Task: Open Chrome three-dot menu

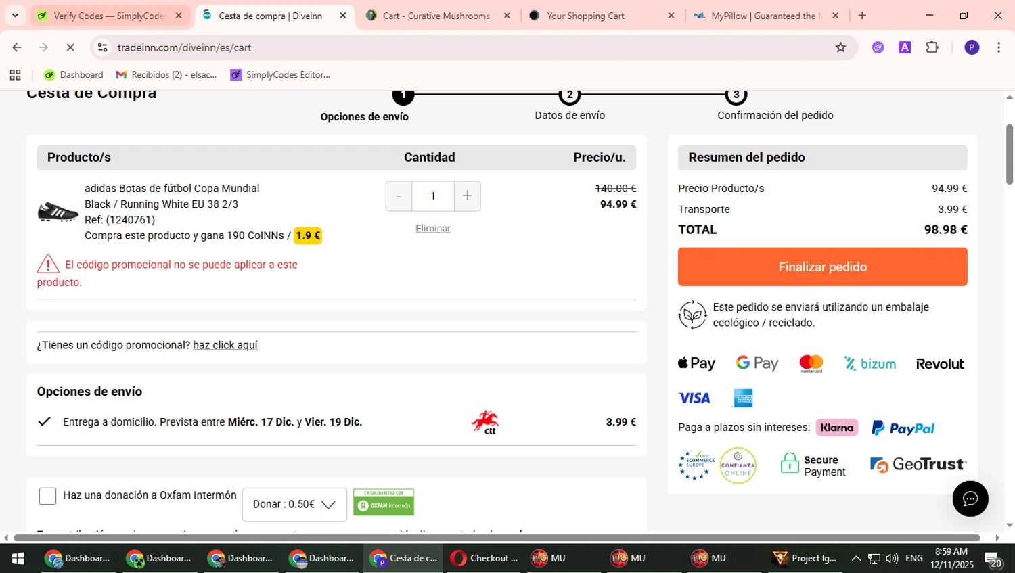Action: (999, 47)
